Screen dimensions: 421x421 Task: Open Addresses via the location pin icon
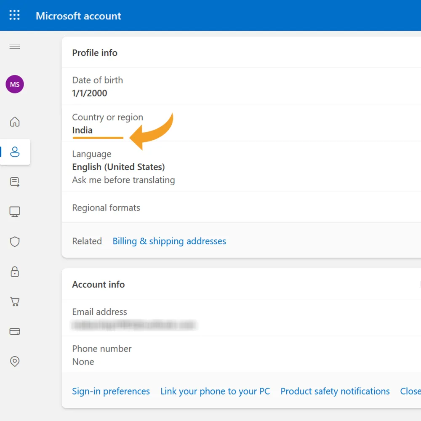pos(15,361)
